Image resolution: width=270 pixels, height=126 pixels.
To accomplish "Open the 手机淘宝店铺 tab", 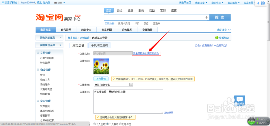I will tap(99, 45).
